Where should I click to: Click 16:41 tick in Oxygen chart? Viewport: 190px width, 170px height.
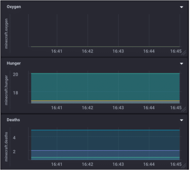(57, 51)
